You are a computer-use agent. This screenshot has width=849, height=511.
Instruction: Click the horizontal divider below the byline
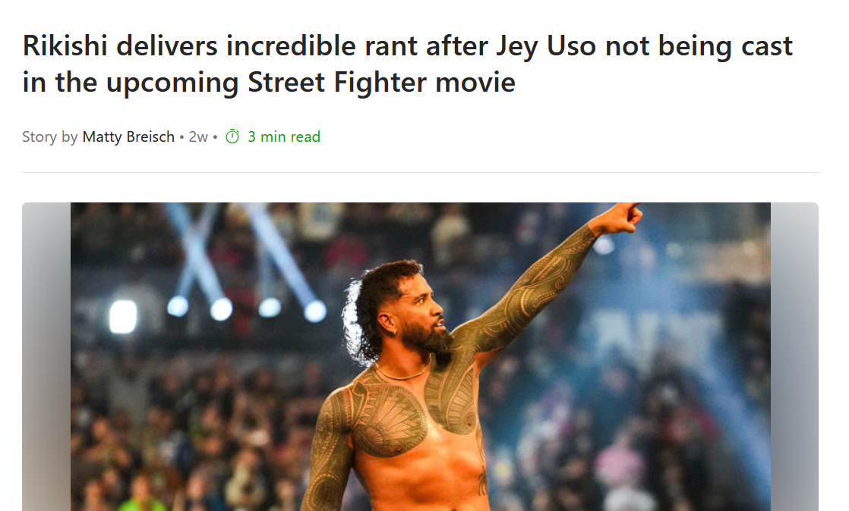point(420,173)
